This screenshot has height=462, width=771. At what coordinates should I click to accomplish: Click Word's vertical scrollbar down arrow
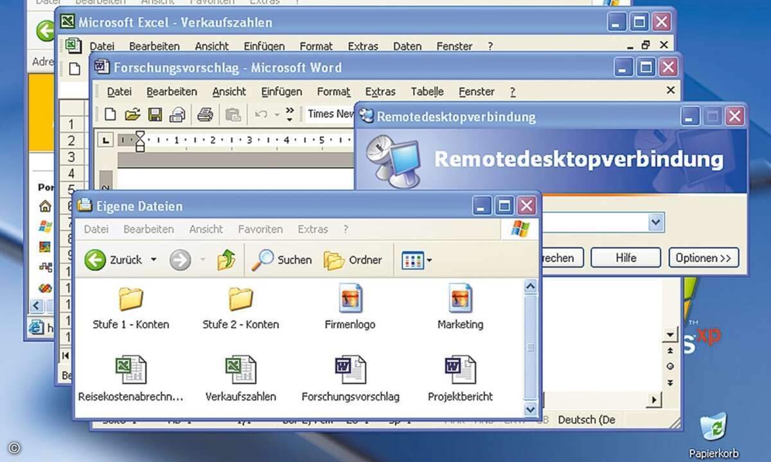click(x=671, y=335)
